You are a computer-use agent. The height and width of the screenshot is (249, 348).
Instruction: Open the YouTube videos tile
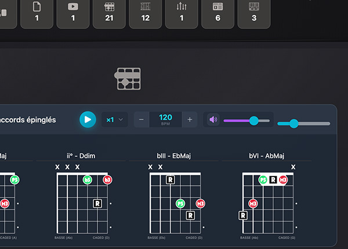[73, 13]
